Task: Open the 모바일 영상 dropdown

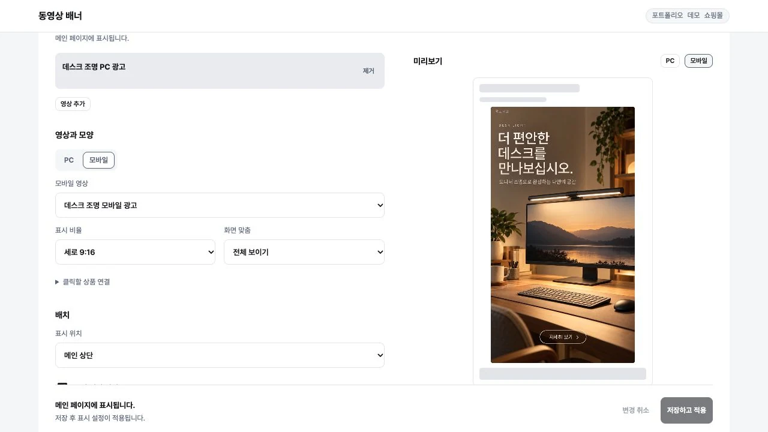Action: coord(220,205)
